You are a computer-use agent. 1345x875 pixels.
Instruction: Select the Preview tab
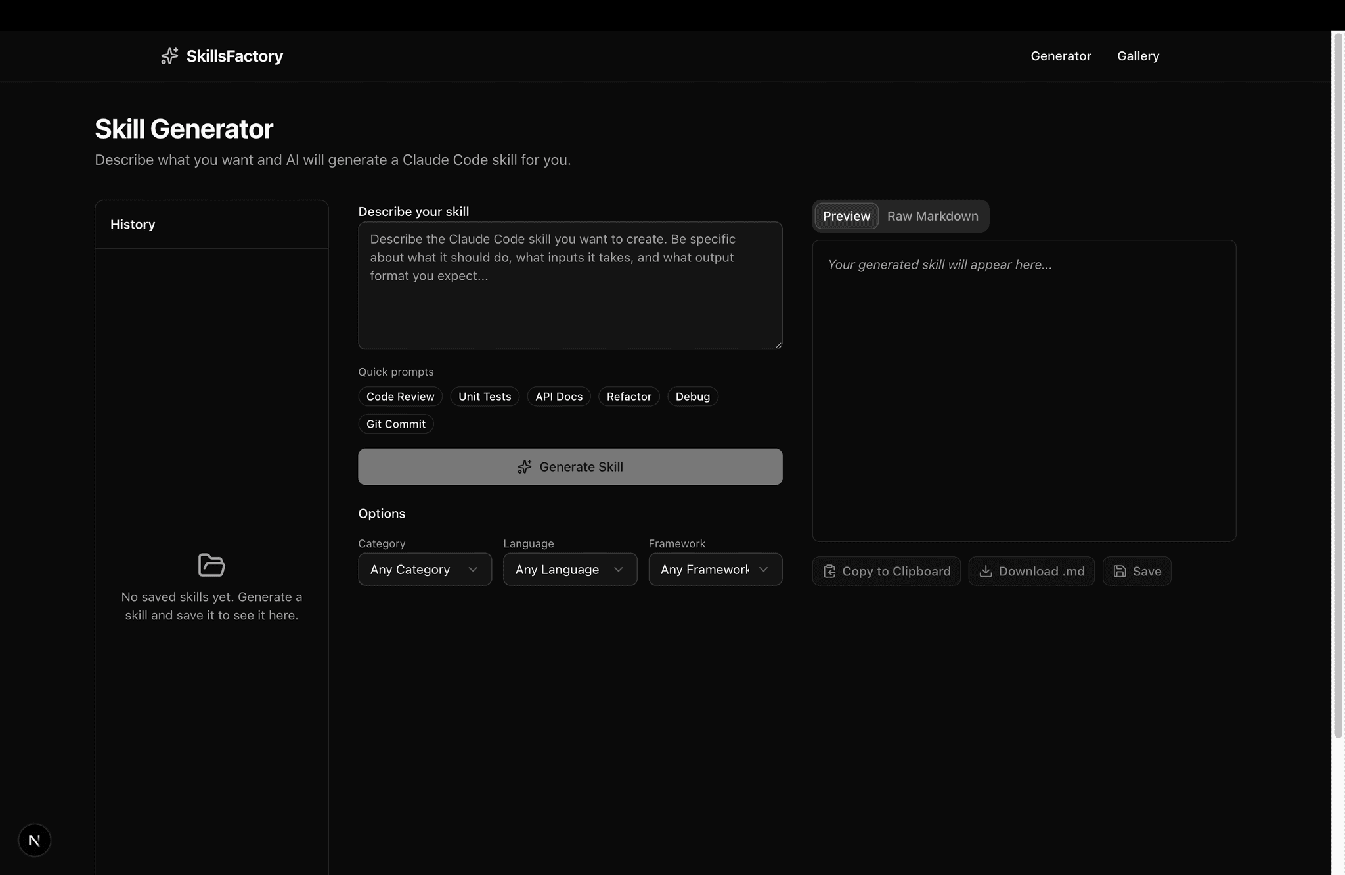(846, 216)
